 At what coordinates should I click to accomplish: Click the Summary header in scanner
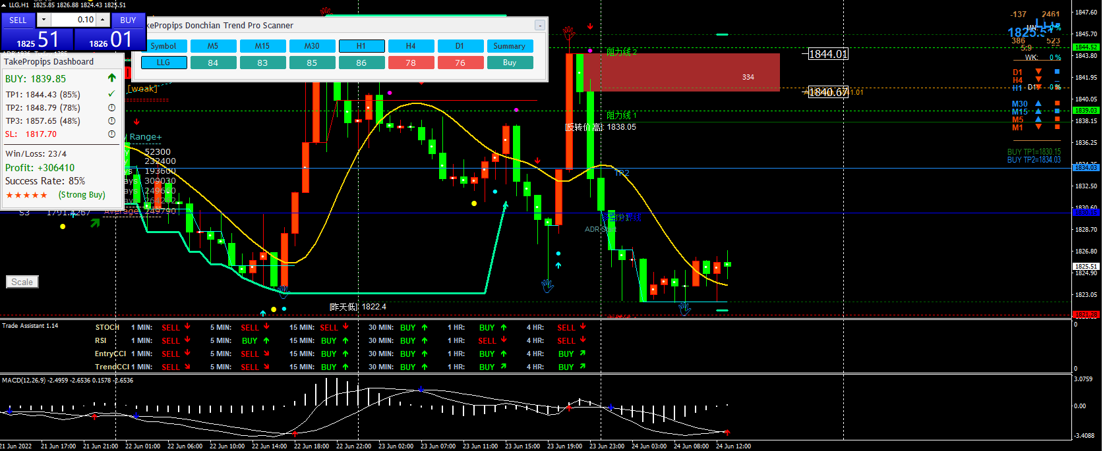[x=510, y=46]
